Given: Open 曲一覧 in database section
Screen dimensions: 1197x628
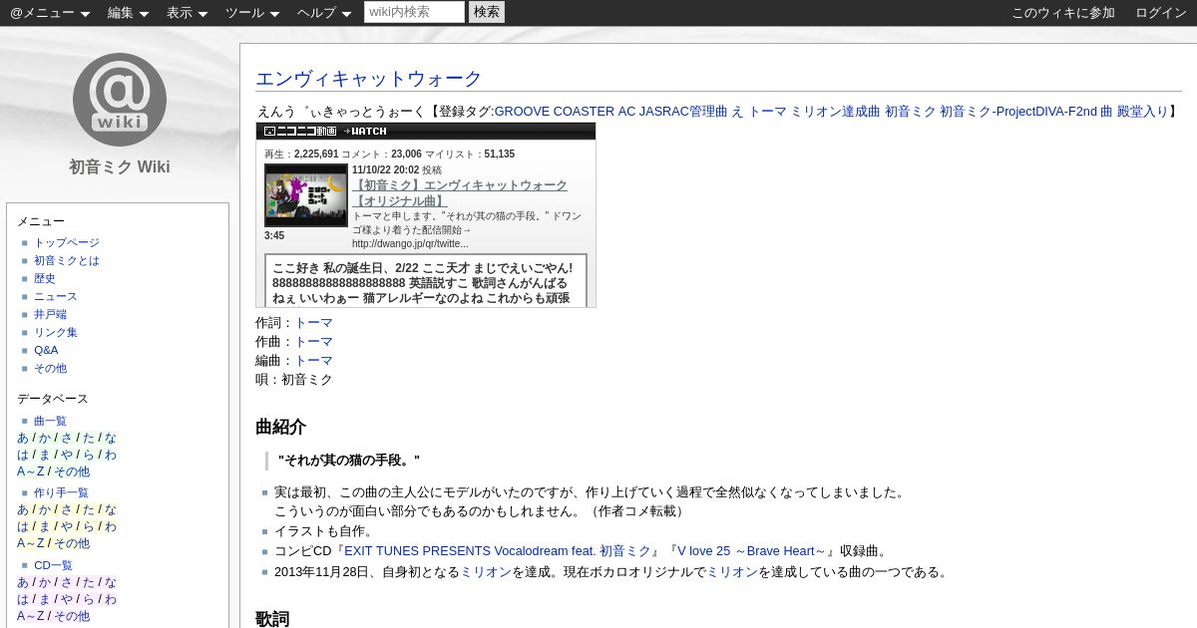Looking at the screenshot, I should [x=50, y=421].
